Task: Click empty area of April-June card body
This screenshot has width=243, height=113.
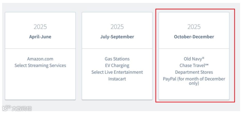Action: click(x=40, y=85)
